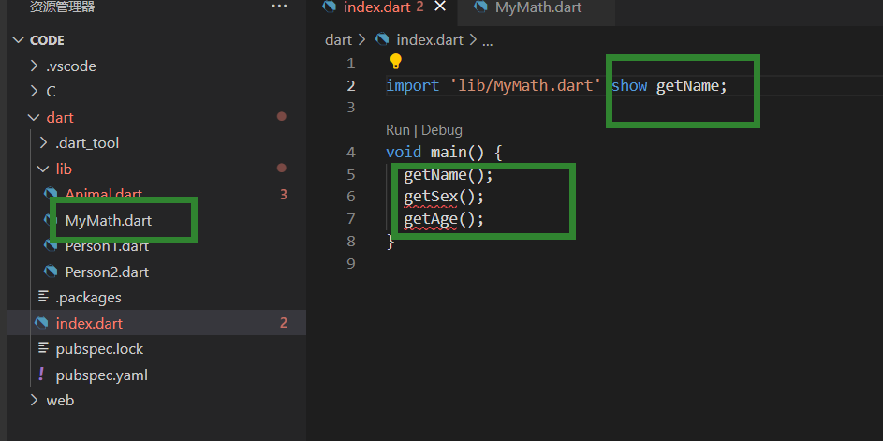Viewport: 883px width, 441px height.
Task: Click the Dart icon beside index.dart in tree
Action: (x=42, y=323)
